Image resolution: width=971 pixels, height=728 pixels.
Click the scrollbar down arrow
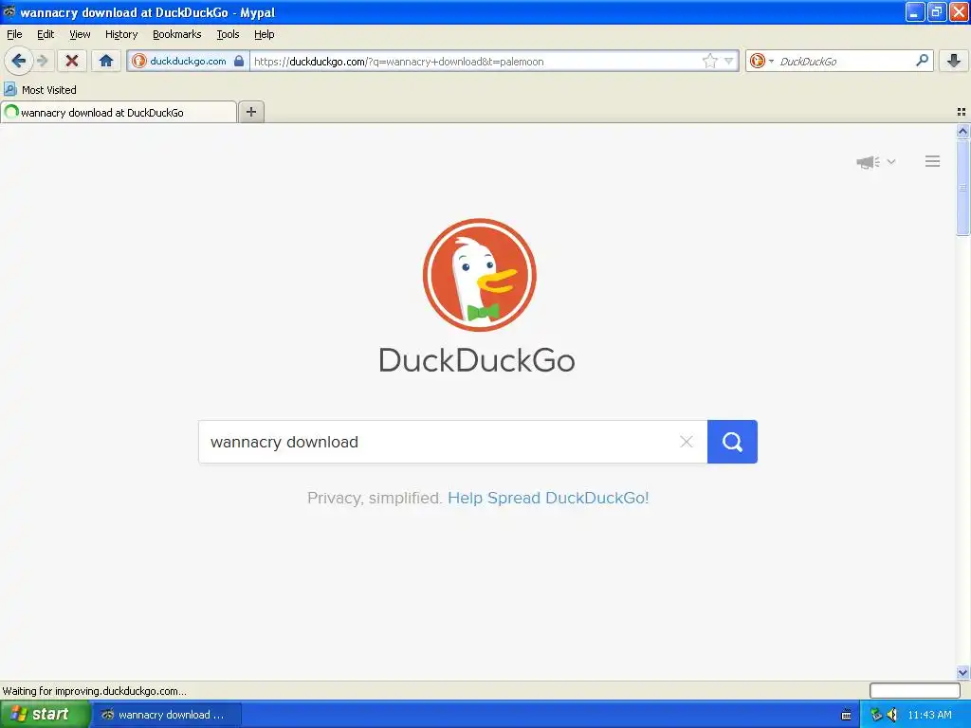pos(962,672)
